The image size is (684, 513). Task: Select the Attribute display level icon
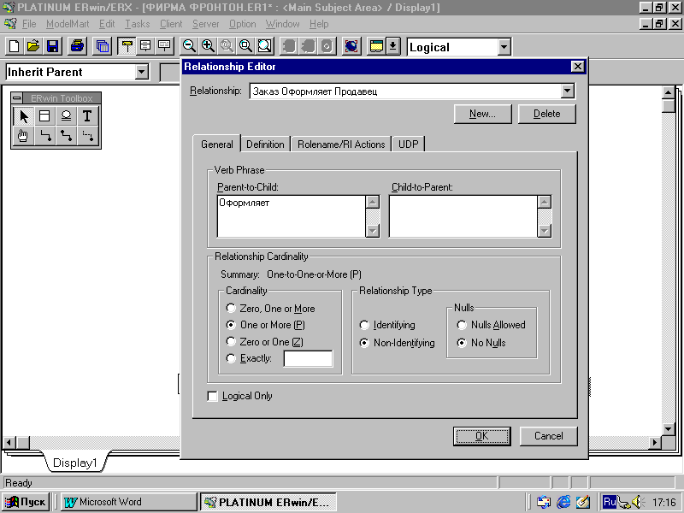point(145,46)
